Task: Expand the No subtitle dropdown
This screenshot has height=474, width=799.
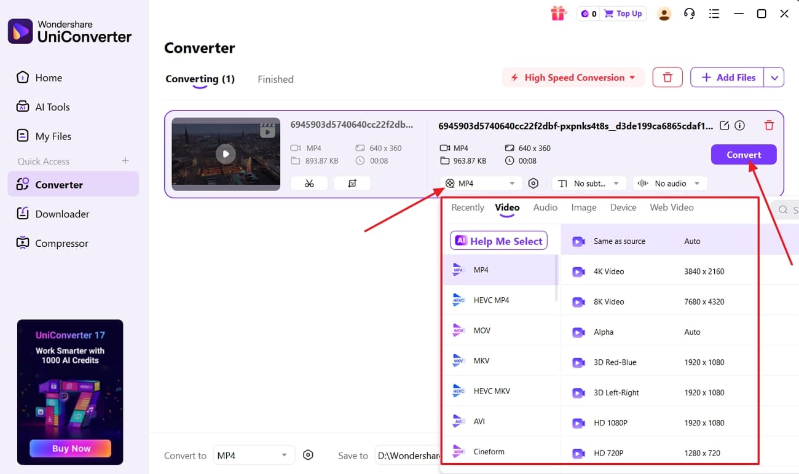Action: point(589,183)
